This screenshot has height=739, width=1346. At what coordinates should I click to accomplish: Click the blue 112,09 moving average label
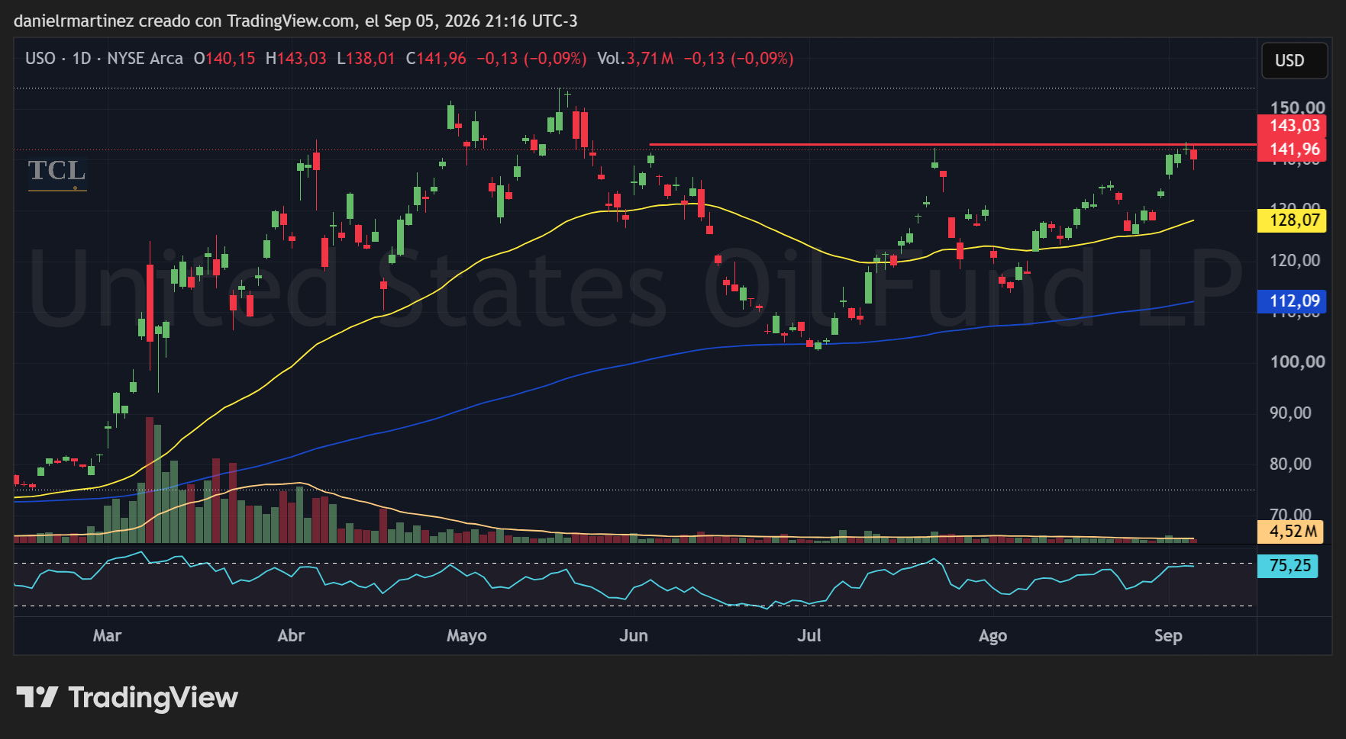[x=1293, y=301]
